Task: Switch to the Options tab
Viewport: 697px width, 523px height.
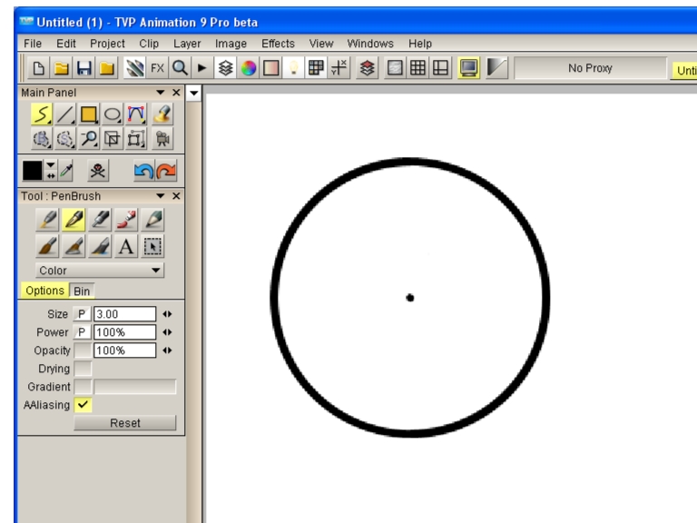Action: (x=44, y=291)
